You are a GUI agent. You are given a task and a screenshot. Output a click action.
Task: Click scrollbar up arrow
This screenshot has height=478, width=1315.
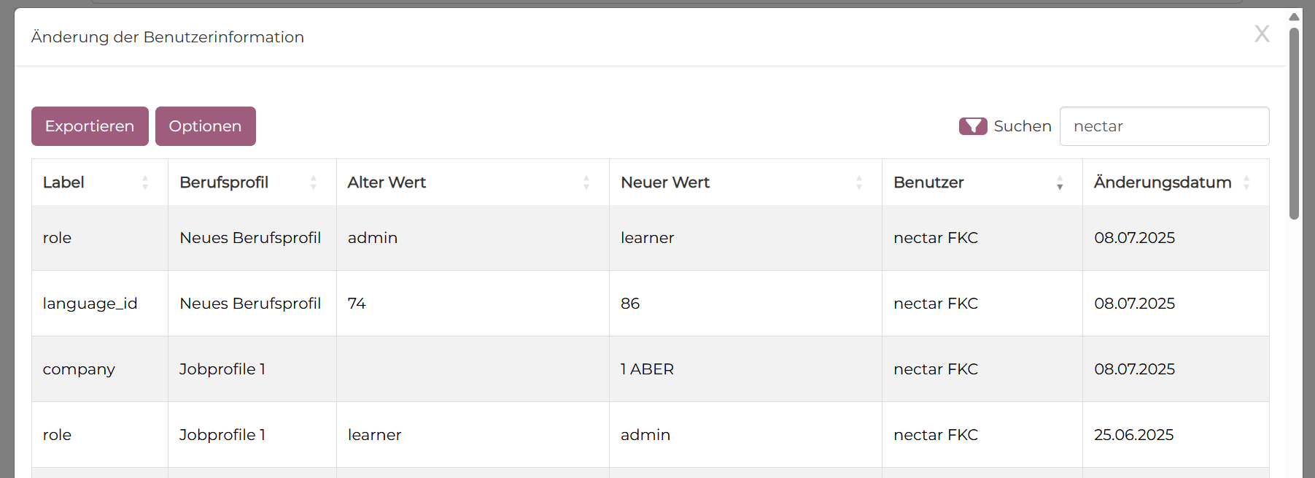(1294, 17)
